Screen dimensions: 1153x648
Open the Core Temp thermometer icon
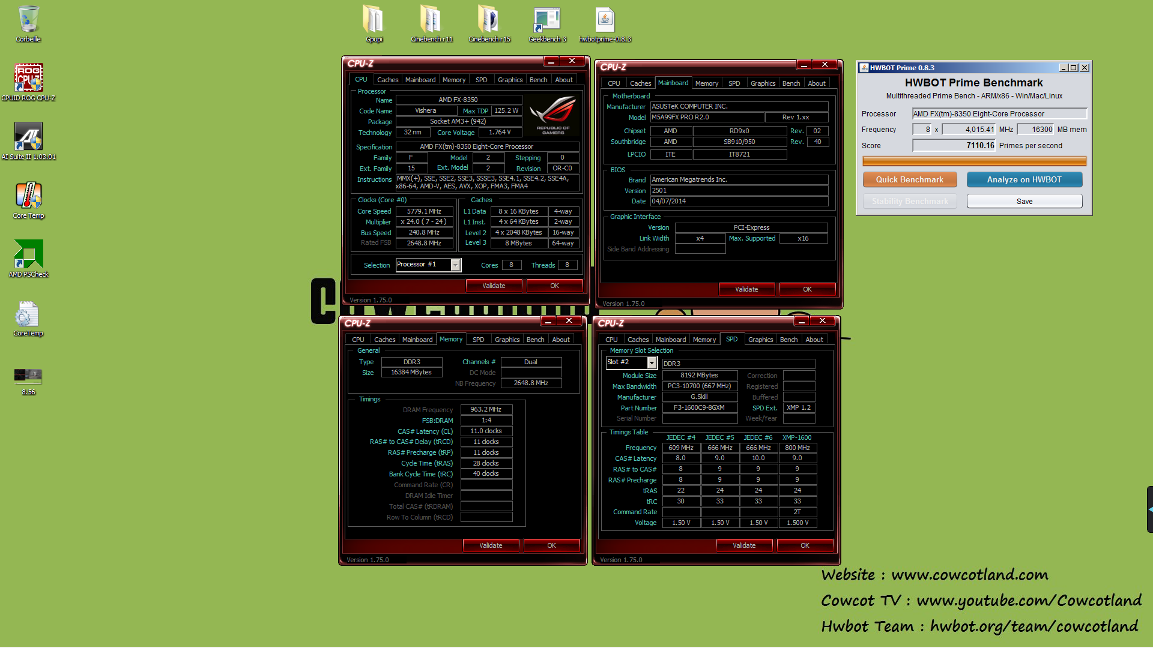[x=28, y=200]
